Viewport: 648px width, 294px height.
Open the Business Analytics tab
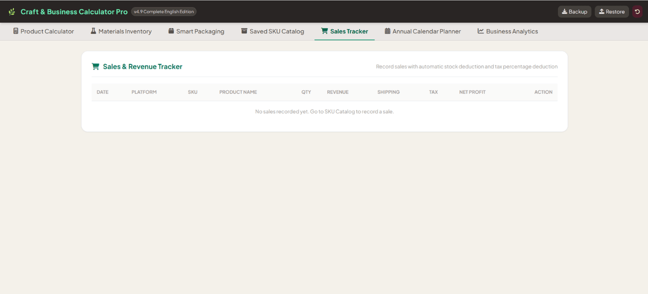(508, 31)
